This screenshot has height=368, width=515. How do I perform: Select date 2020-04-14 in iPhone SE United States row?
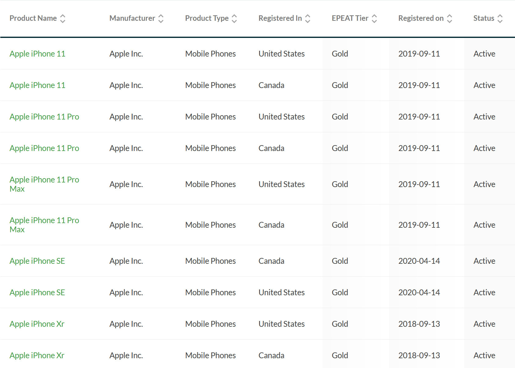pyautogui.click(x=419, y=293)
